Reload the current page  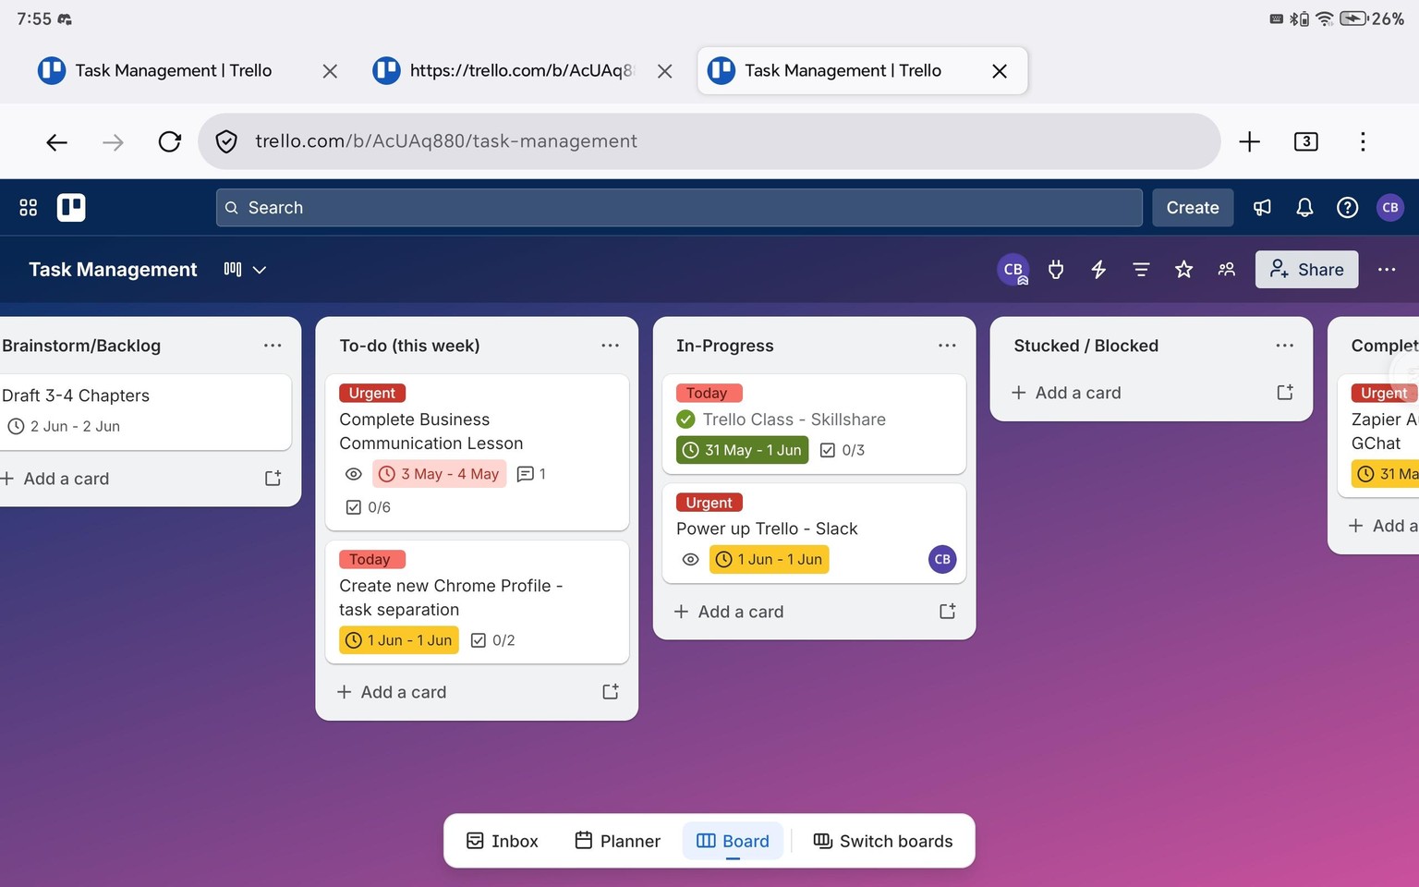[x=169, y=141]
